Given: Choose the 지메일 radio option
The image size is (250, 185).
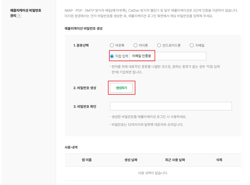Looking at the screenshot, I should point(192,45).
